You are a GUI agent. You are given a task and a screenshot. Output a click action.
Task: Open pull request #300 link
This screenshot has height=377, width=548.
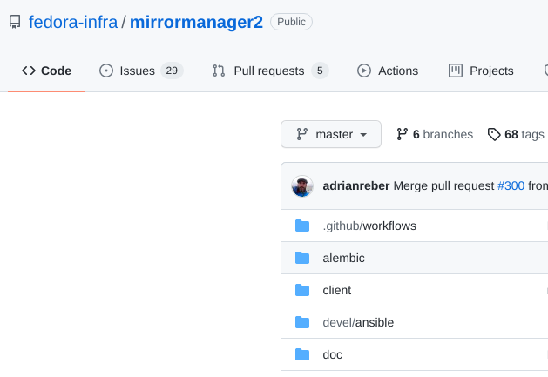(511, 185)
